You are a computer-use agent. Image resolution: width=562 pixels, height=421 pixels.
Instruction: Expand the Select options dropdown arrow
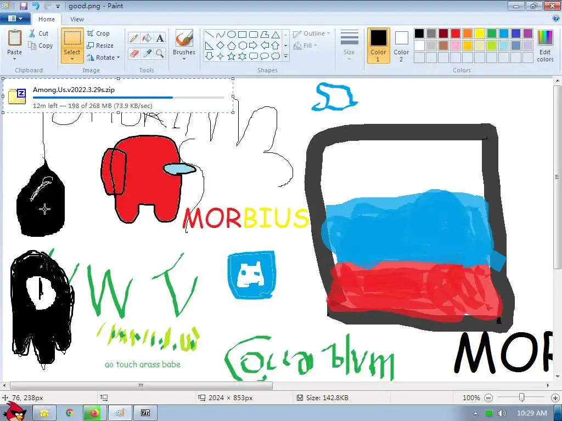click(x=72, y=59)
